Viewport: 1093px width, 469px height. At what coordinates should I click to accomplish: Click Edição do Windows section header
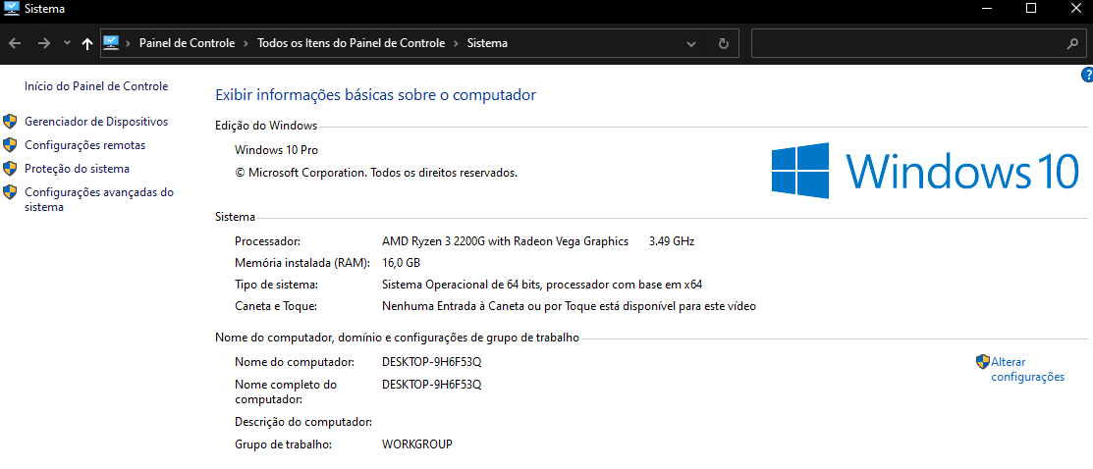pos(266,127)
